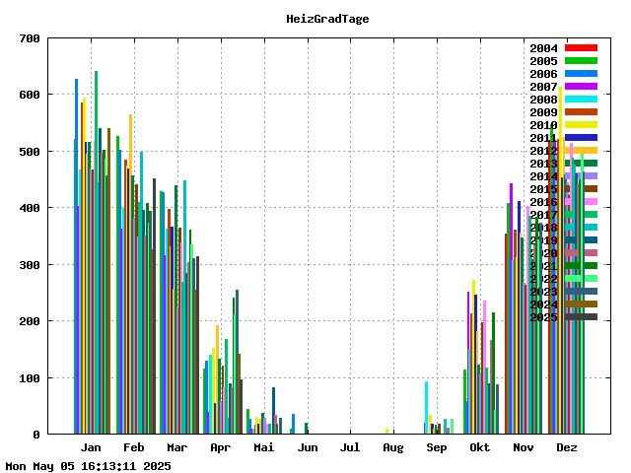Select the Apr label on x-axis
This screenshot has width=631, height=473.
click(220, 447)
